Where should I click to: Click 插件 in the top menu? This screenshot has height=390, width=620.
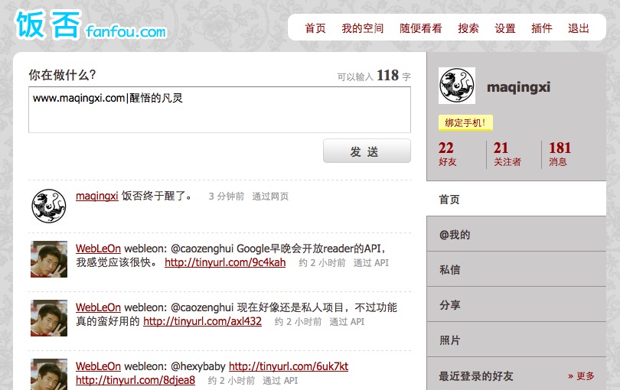pyautogui.click(x=542, y=28)
